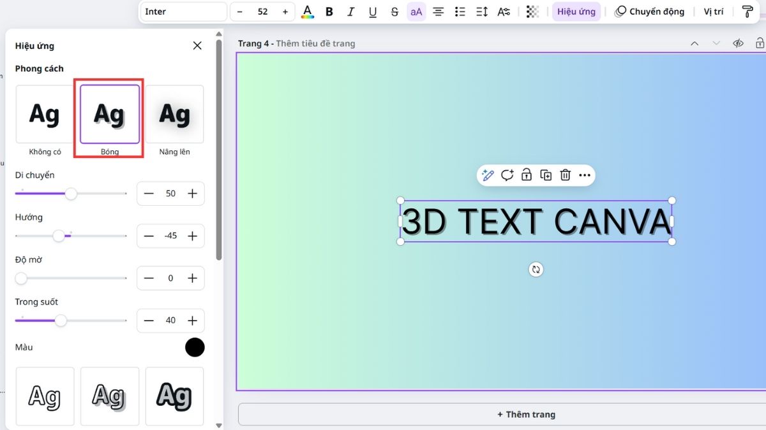Toggle italic formatting

(x=351, y=11)
